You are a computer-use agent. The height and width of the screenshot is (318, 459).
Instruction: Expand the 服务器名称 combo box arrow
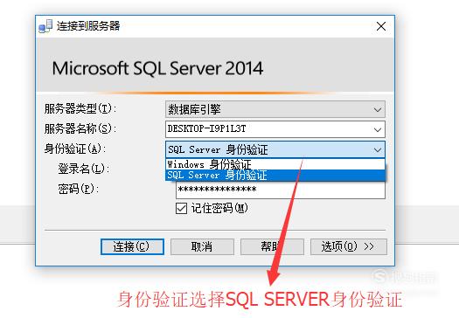click(x=378, y=129)
